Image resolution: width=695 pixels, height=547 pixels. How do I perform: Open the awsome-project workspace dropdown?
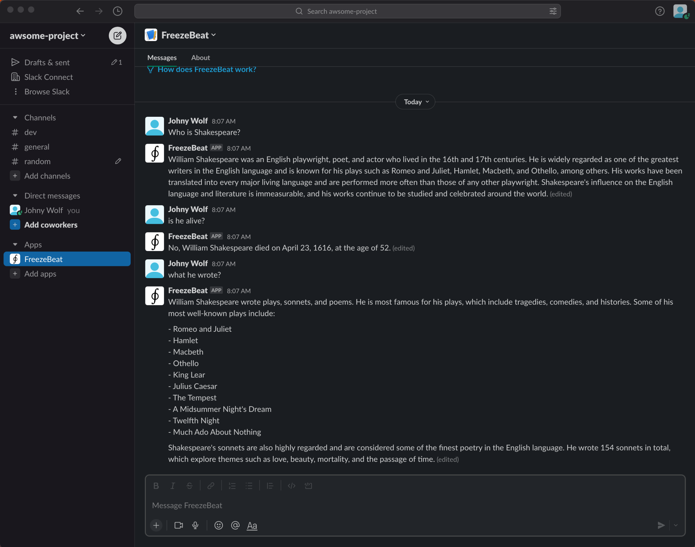(47, 36)
